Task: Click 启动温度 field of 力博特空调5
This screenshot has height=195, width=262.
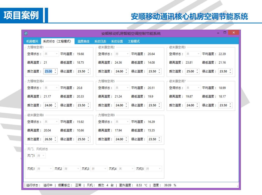Action: pos(121,105)
